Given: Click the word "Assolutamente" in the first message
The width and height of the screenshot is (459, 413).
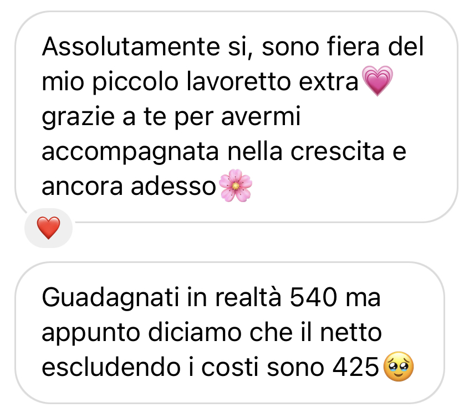Looking at the screenshot, I should (x=131, y=47).
